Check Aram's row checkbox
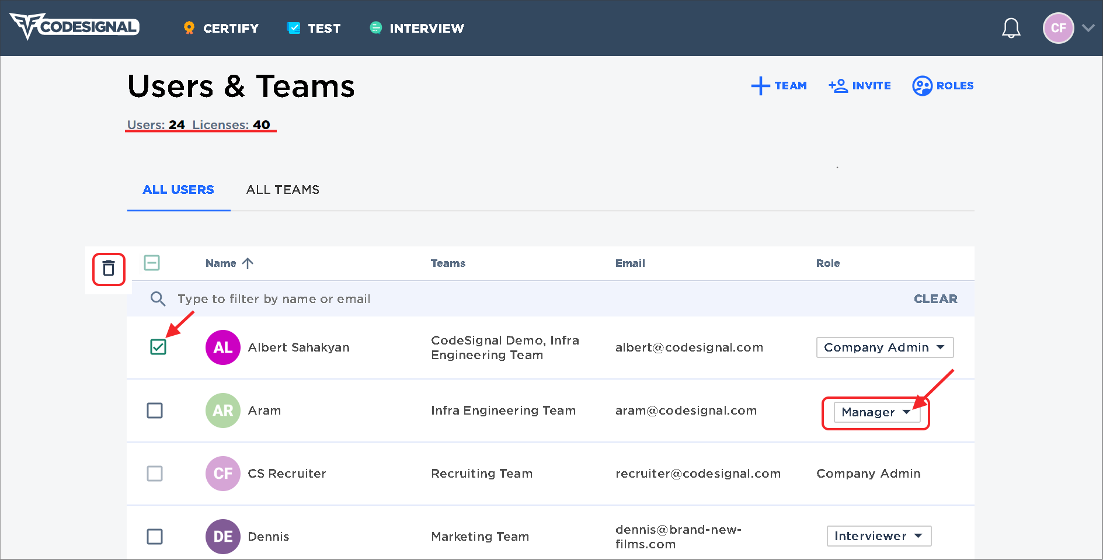 coord(154,411)
